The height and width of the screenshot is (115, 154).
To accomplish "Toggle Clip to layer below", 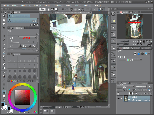I will (124, 90).
